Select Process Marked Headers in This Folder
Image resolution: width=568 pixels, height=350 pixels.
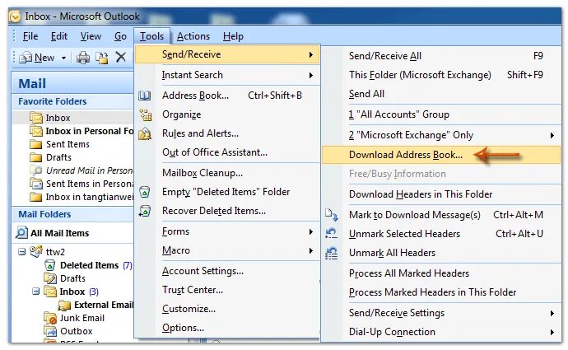point(441,292)
